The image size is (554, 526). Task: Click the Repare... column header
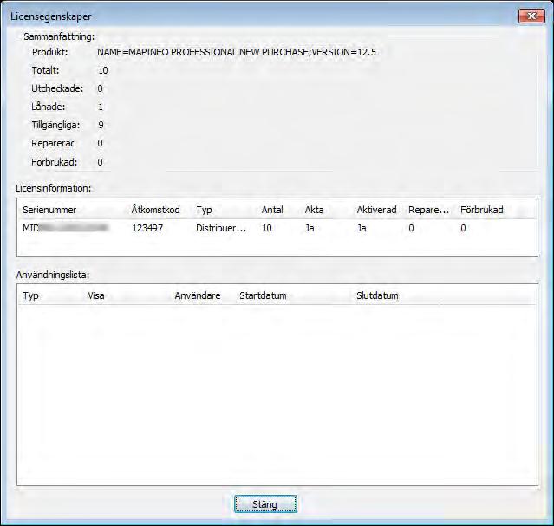click(x=428, y=210)
